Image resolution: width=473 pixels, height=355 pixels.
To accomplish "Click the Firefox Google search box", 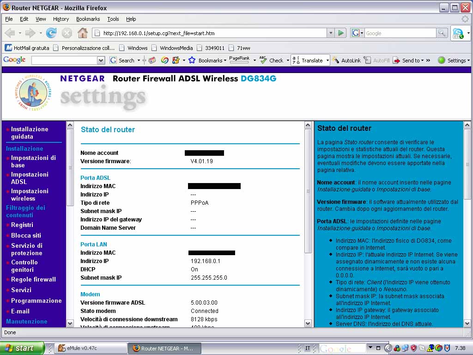I will point(400,33).
